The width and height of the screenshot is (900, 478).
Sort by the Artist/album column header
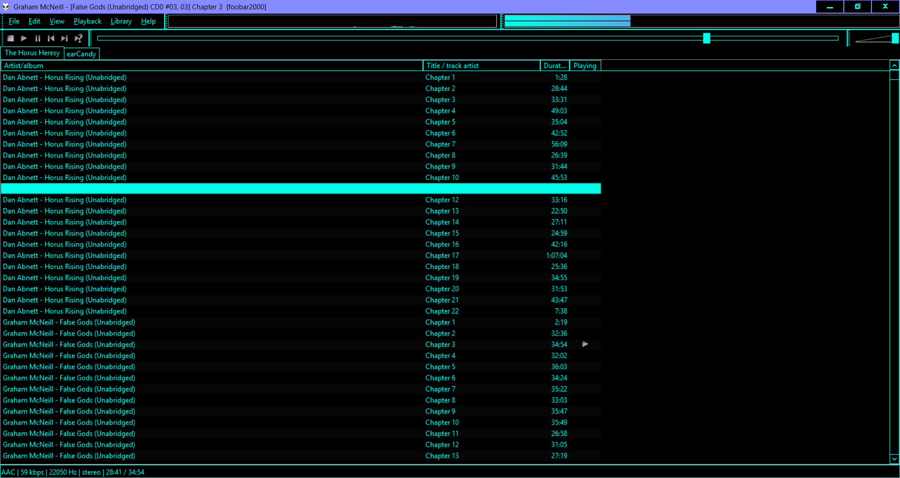pos(212,66)
